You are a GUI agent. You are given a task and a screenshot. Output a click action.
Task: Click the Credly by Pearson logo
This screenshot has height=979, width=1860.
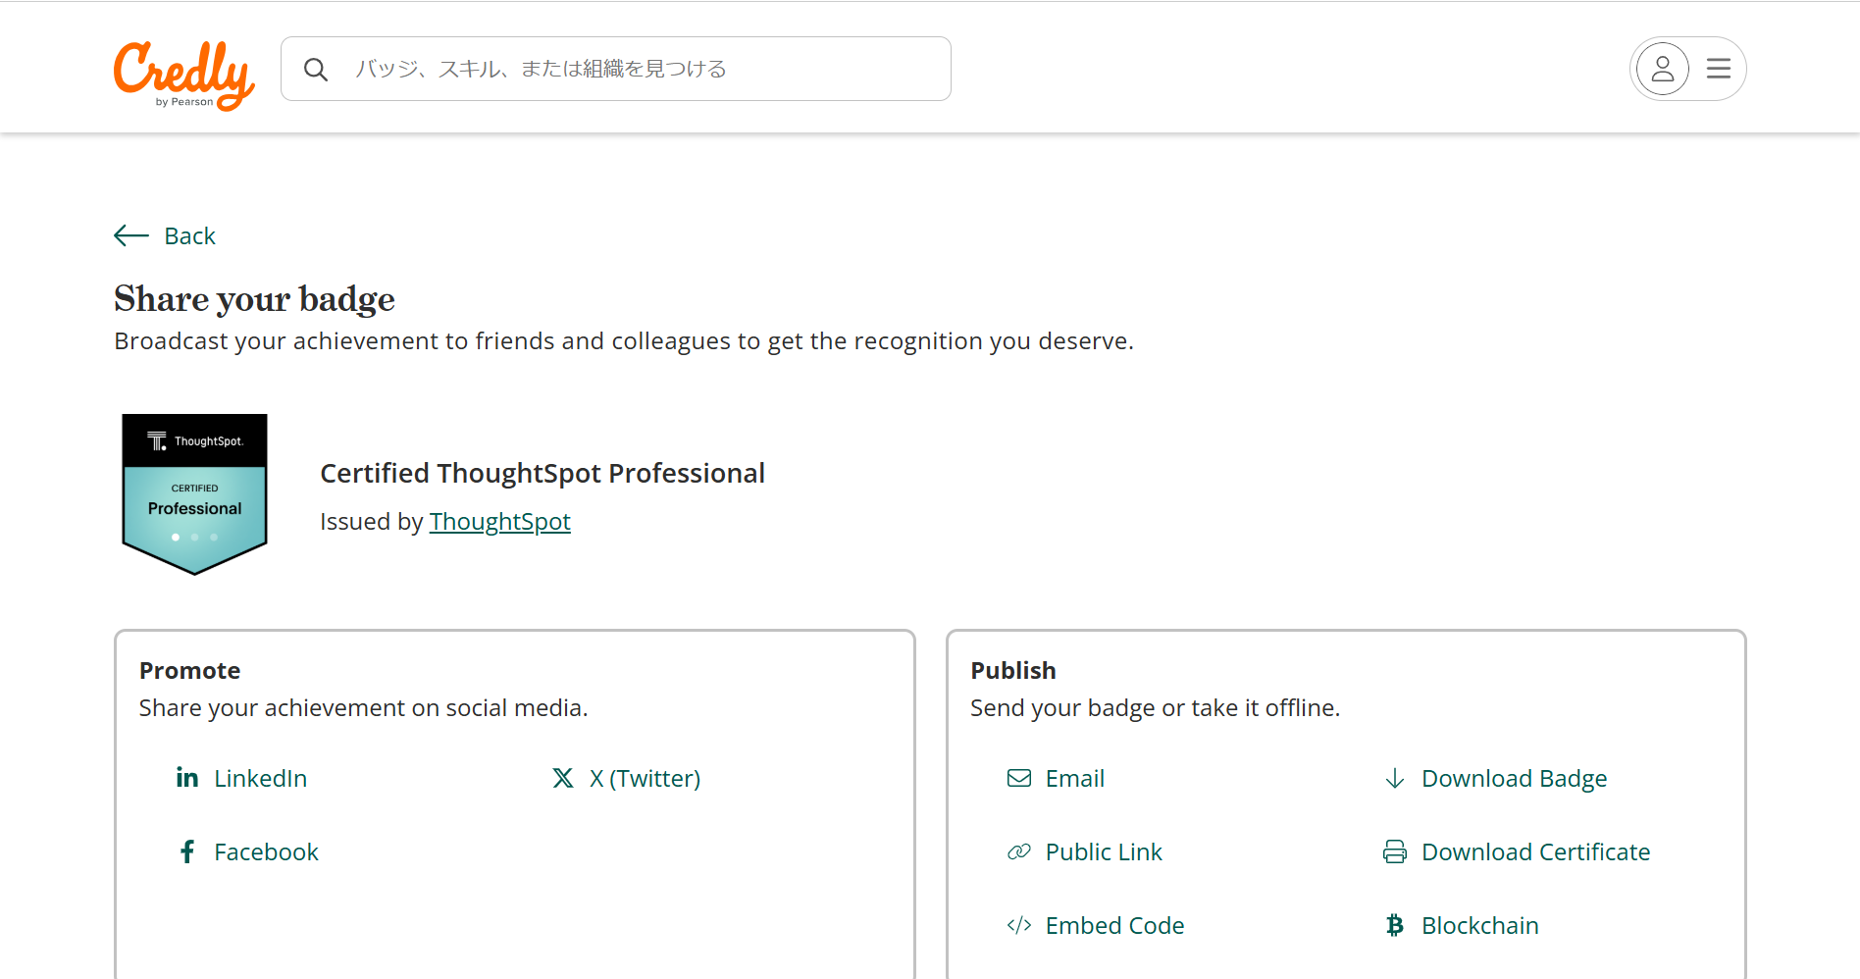[183, 75]
